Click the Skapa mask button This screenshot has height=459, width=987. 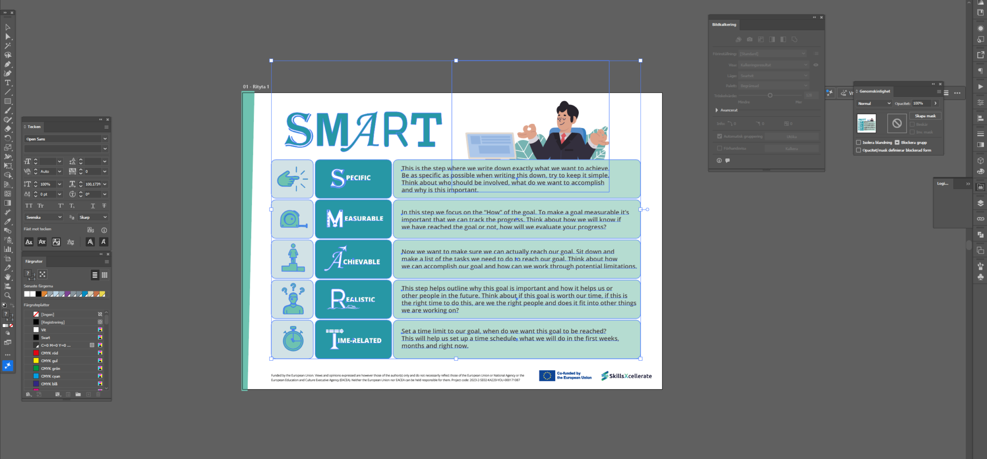click(925, 116)
